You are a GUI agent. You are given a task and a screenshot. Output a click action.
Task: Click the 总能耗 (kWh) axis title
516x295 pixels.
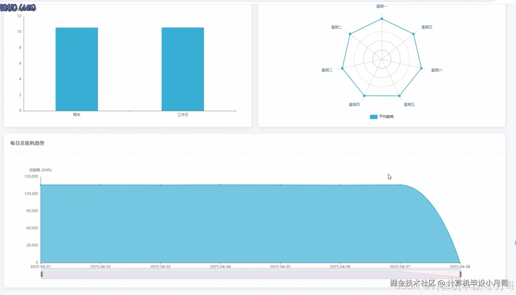[41, 170]
